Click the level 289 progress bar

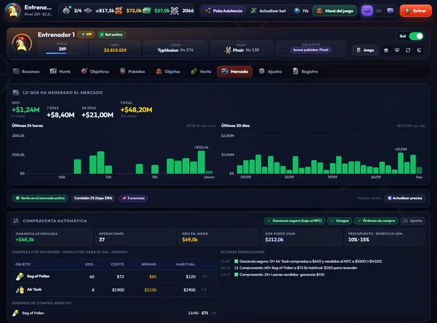pyautogui.click(x=63, y=53)
